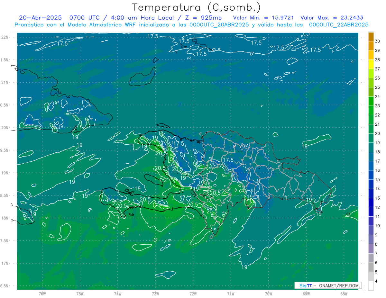
Task: Select the "24" color scale label
Action: (378, 96)
